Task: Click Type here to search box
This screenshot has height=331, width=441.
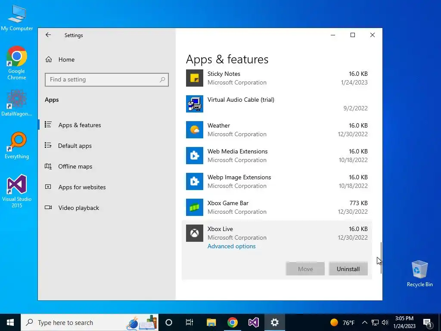Action: [90, 322]
